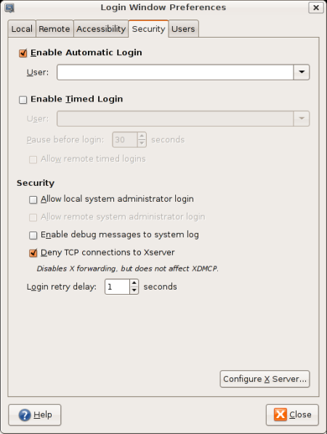Click Configure X Server button

tap(265, 379)
